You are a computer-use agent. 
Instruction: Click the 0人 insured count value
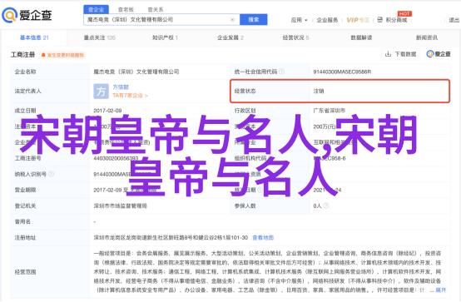click(317, 205)
